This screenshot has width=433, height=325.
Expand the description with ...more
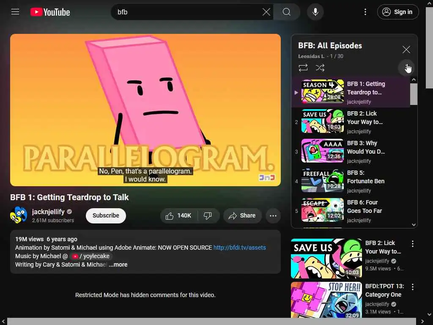tap(118, 264)
